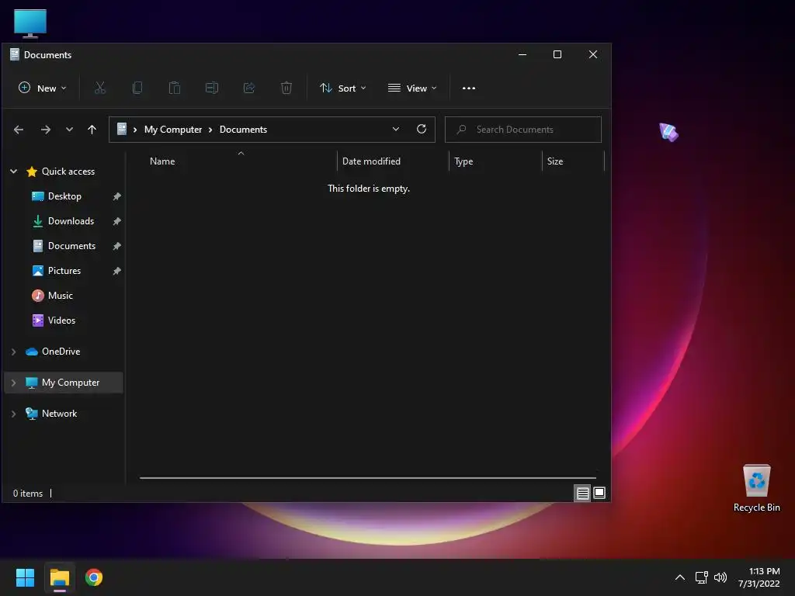
Task: Click the folder icon in address bar
Action: click(x=122, y=130)
